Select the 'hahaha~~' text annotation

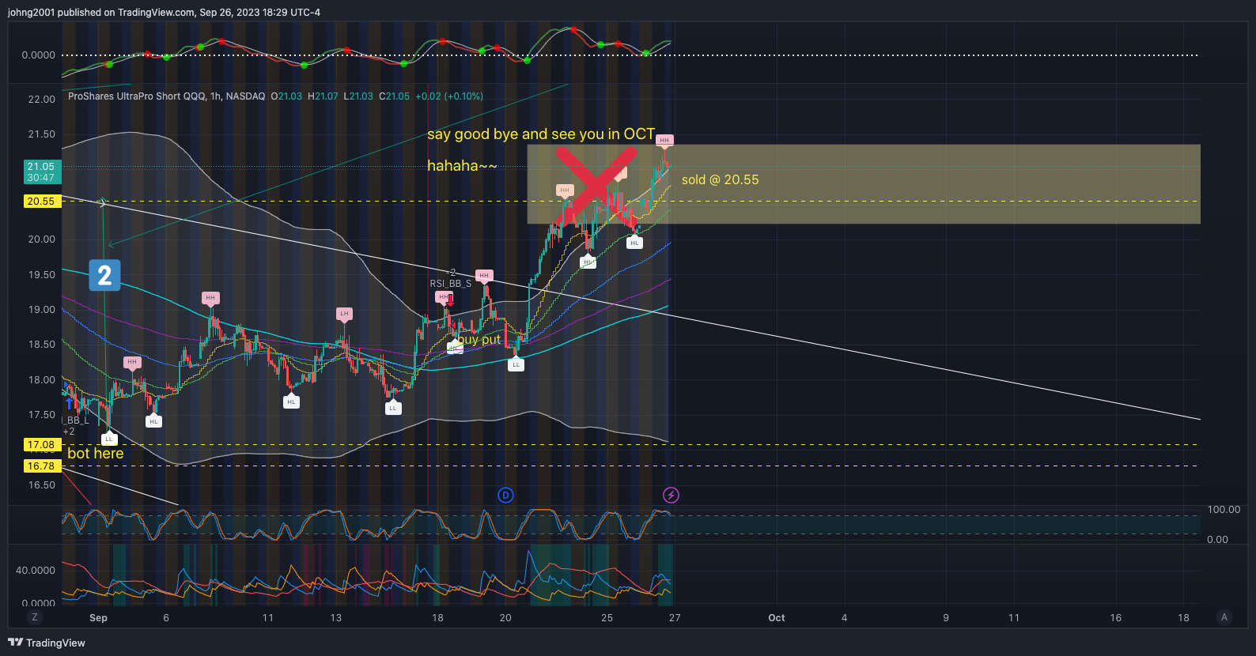[x=462, y=166]
